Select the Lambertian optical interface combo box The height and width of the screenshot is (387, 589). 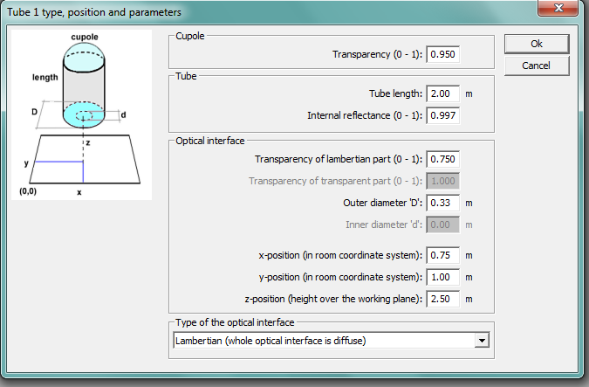point(332,341)
